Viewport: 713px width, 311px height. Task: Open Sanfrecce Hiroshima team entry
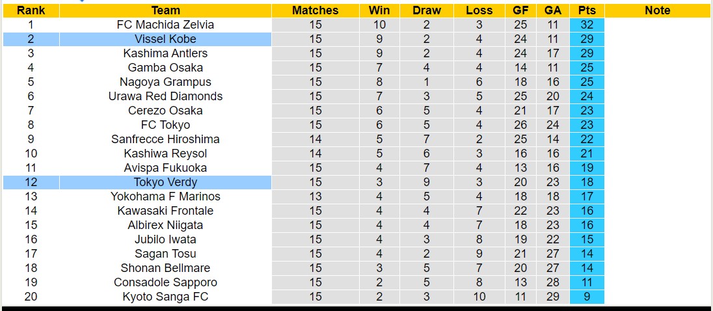click(x=165, y=139)
